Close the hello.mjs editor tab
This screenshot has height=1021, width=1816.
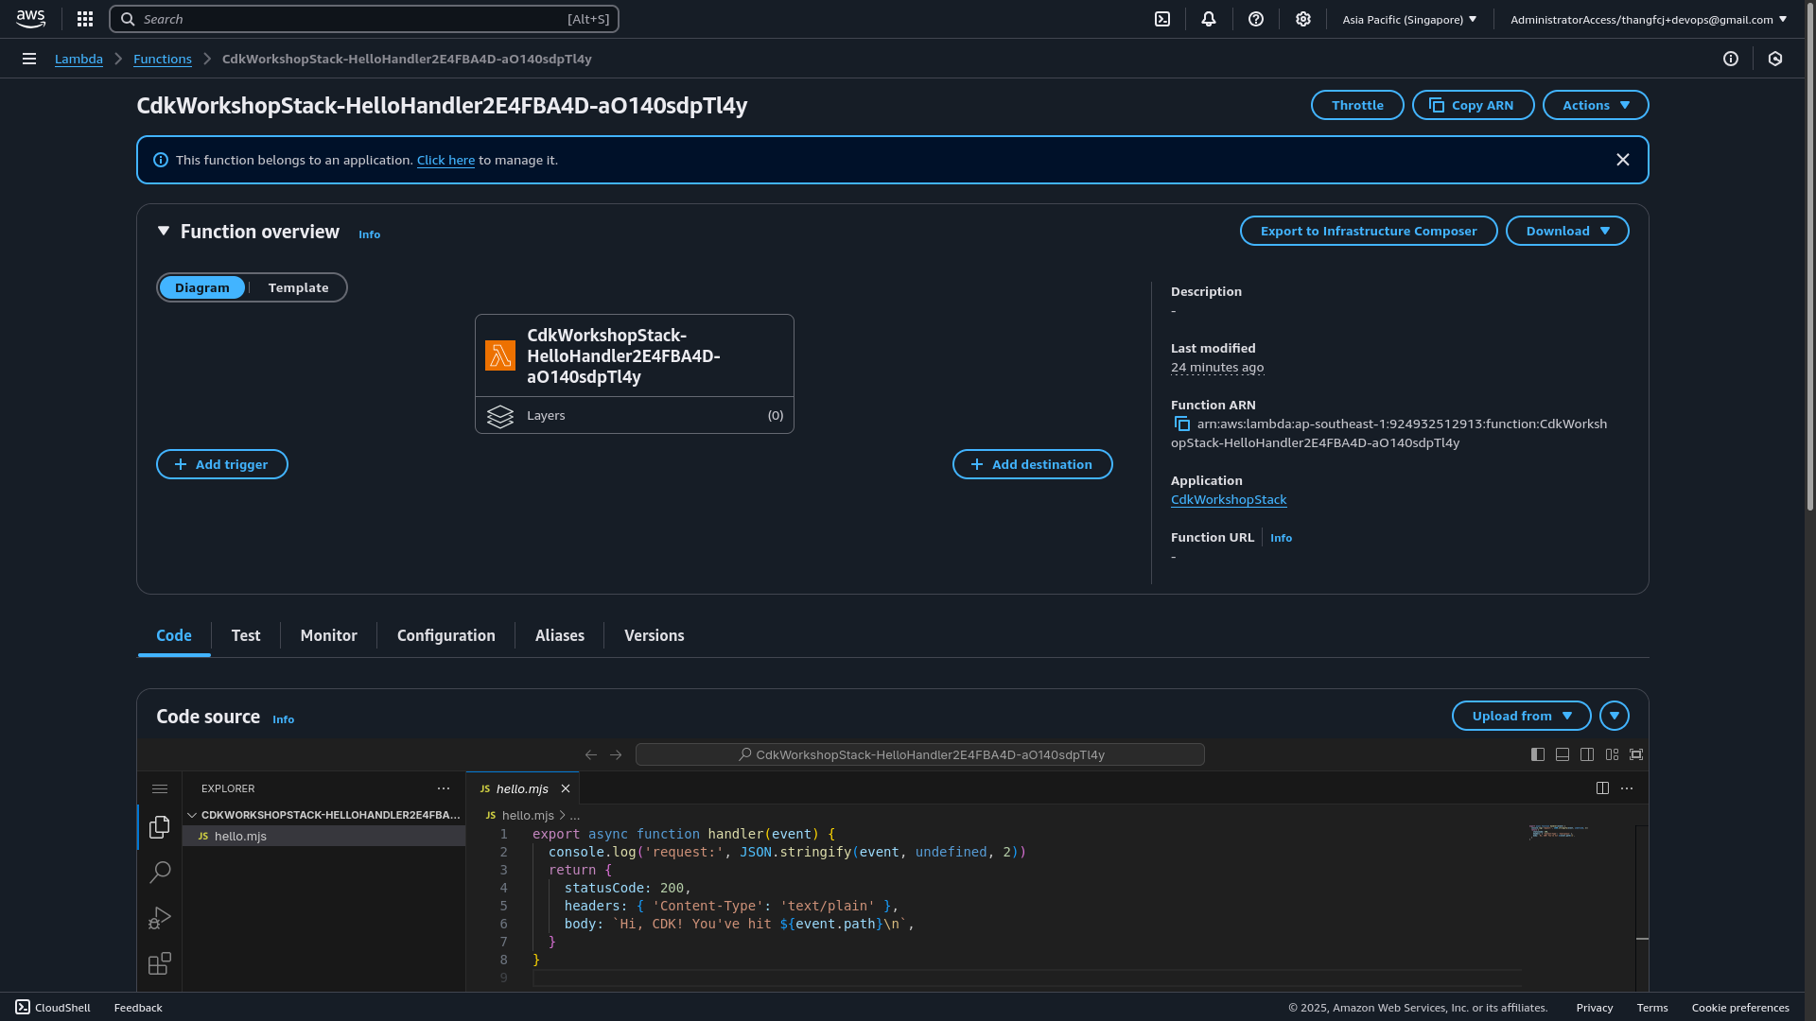pyautogui.click(x=566, y=788)
